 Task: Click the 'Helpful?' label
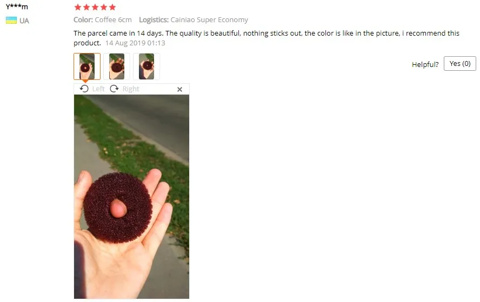(425, 64)
